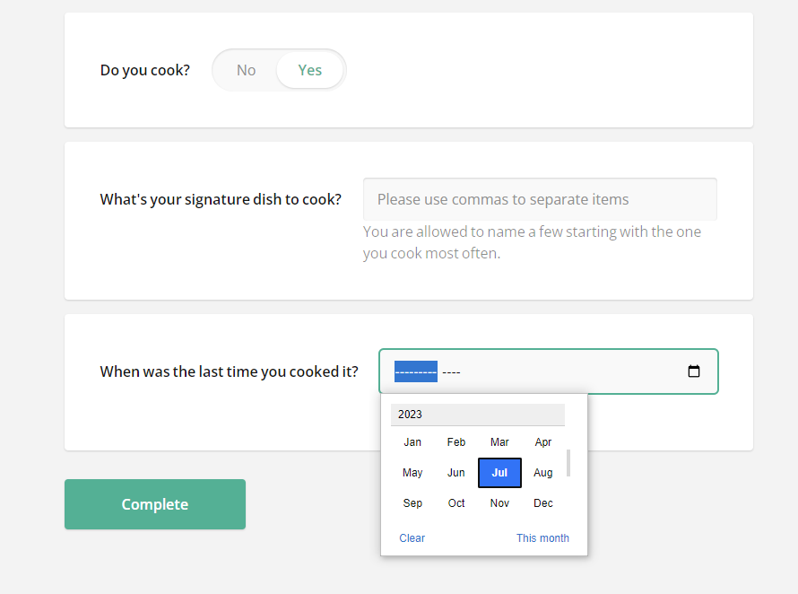
Task: Select "No" for Do you cook
Action: coord(246,69)
